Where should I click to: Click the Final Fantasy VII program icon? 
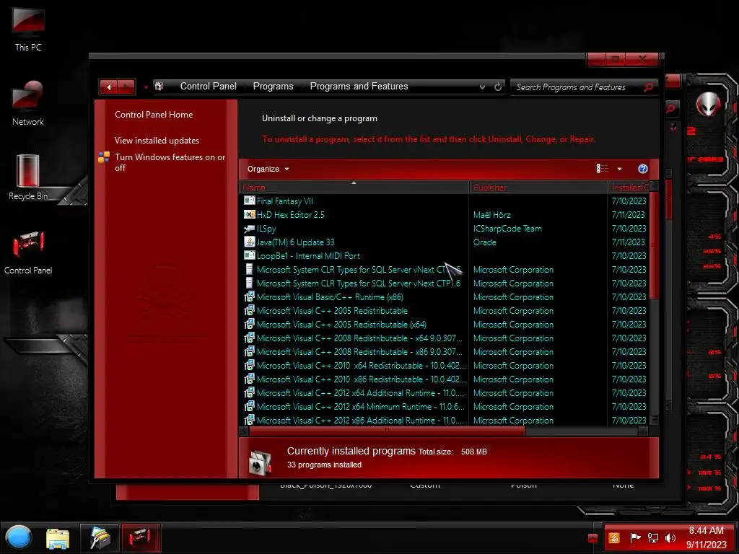pyautogui.click(x=249, y=201)
